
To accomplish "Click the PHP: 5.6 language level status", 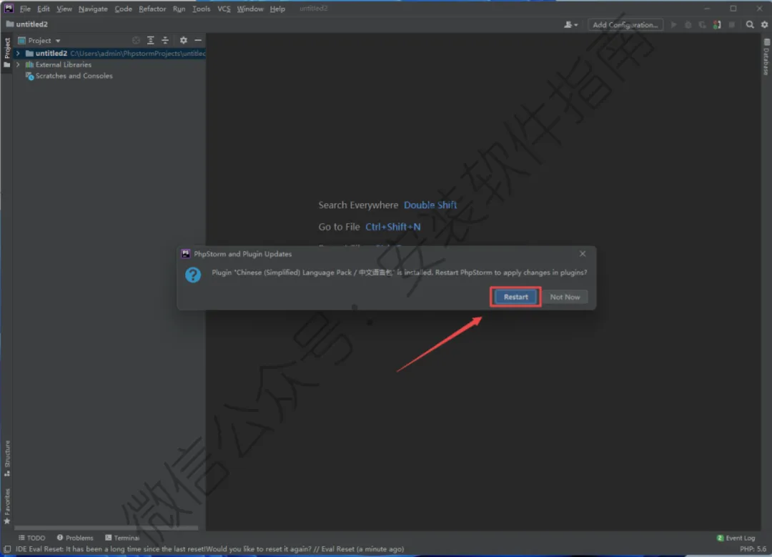I will tap(753, 549).
